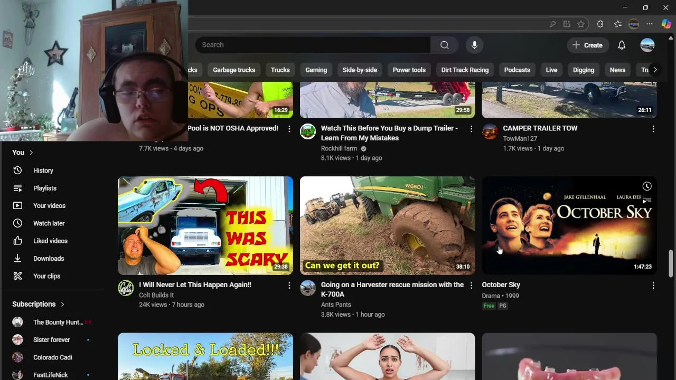Open options for CAMPER TRAILER TOW video
Image resolution: width=676 pixels, height=380 pixels.
click(x=653, y=129)
